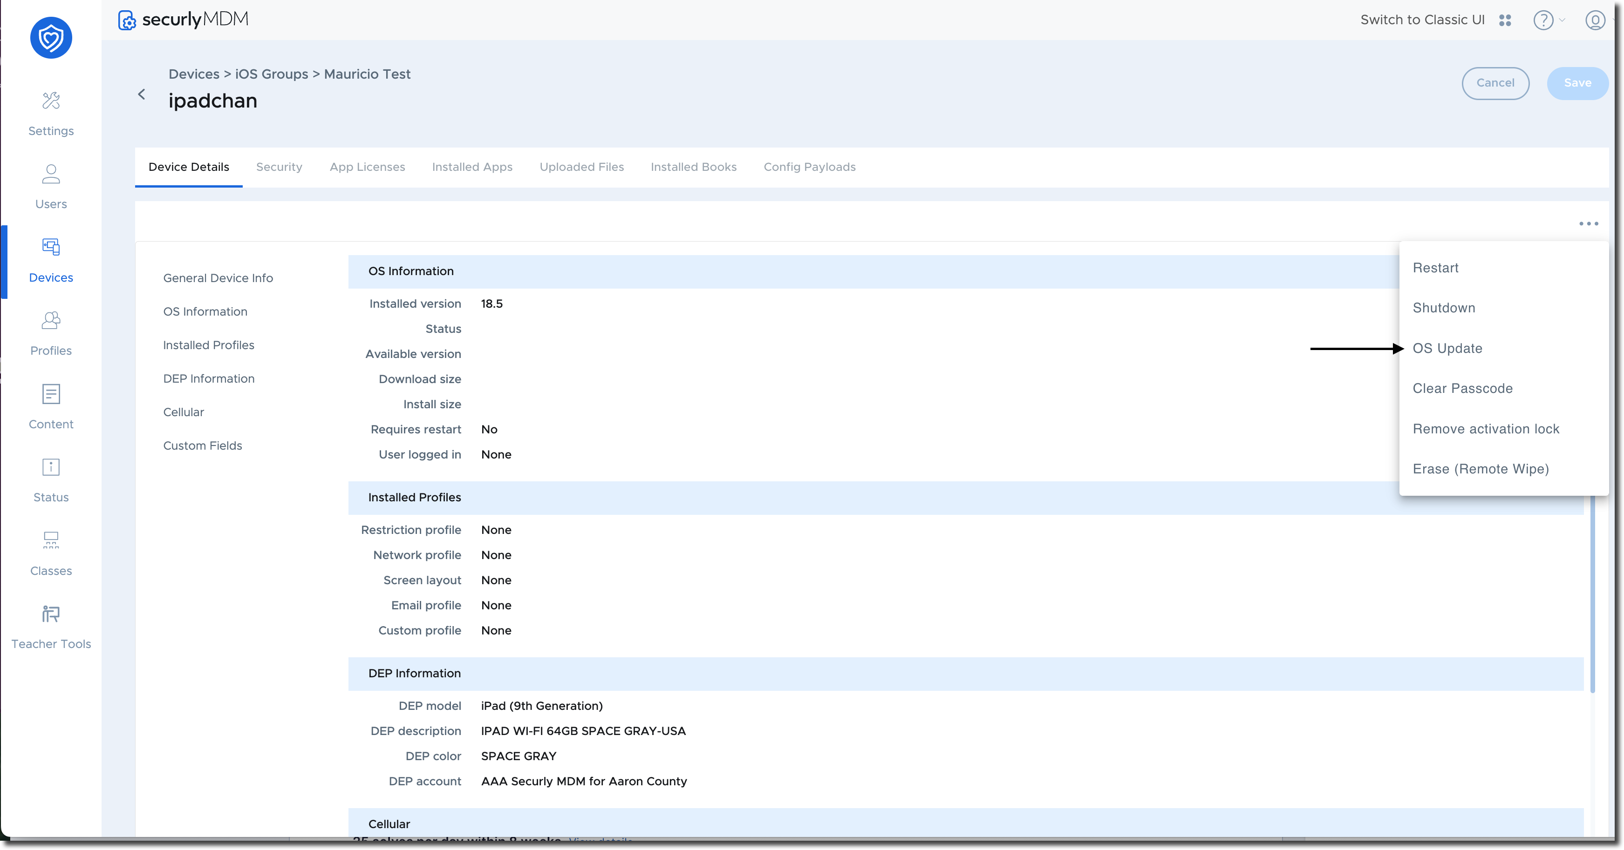Click the Cancel button
This screenshot has height=850, width=1624.
[1495, 83]
